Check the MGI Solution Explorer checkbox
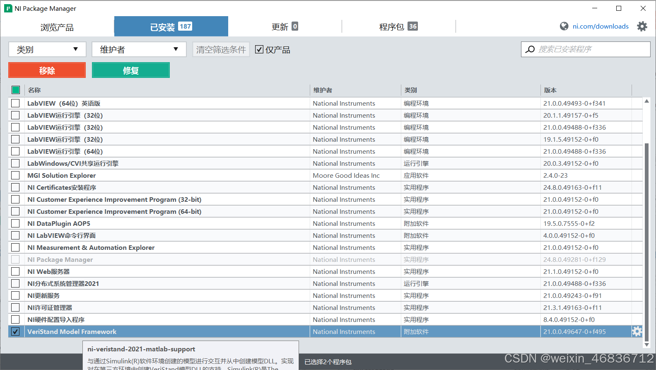The image size is (656, 370). (x=15, y=175)
